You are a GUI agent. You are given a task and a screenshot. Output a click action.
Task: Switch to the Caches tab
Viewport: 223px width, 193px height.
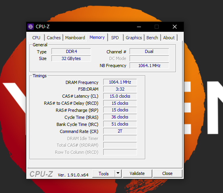pos(54,38)
